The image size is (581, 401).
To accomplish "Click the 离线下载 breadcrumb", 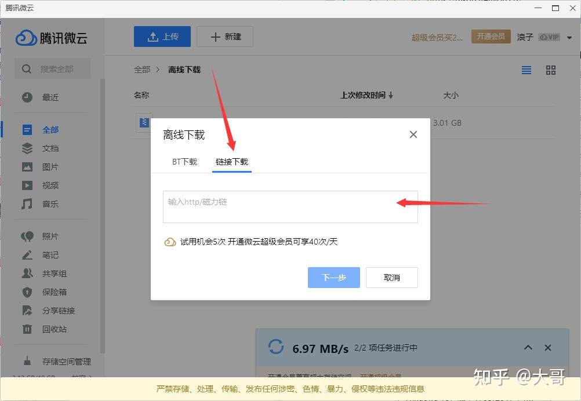I will (x=184, y=70).
